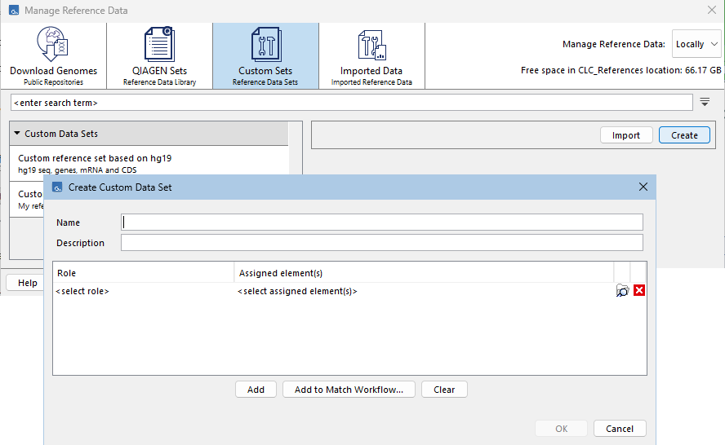This screenshot has height=445, width=725.
Task: Open the Download Genomes section
Action: [x=53, y=55]
